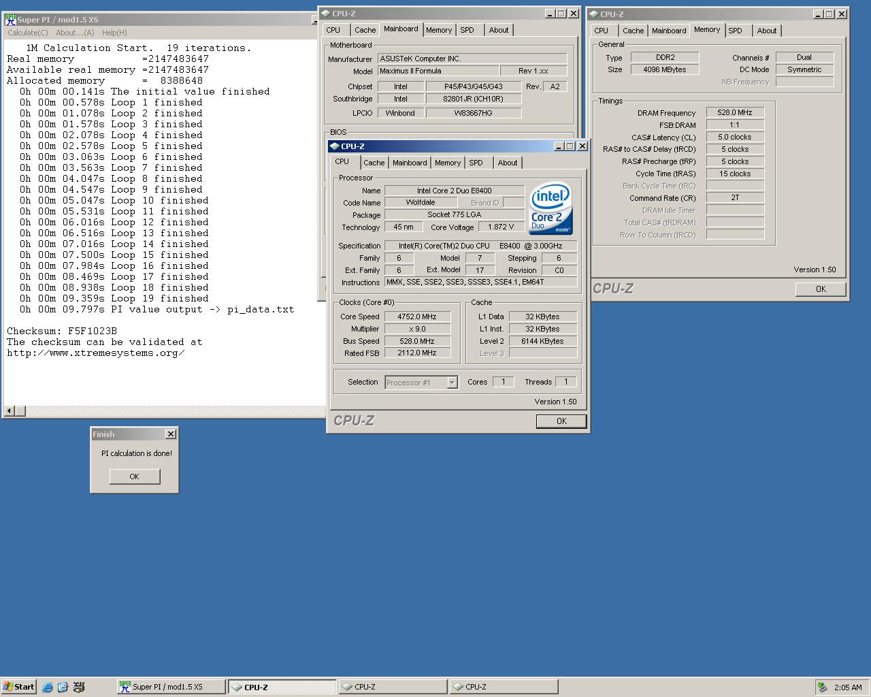This screenshot has height=697, width=871.
Task: Select the third CPU-Z taskbar button
Action: (x=504, y=687)
